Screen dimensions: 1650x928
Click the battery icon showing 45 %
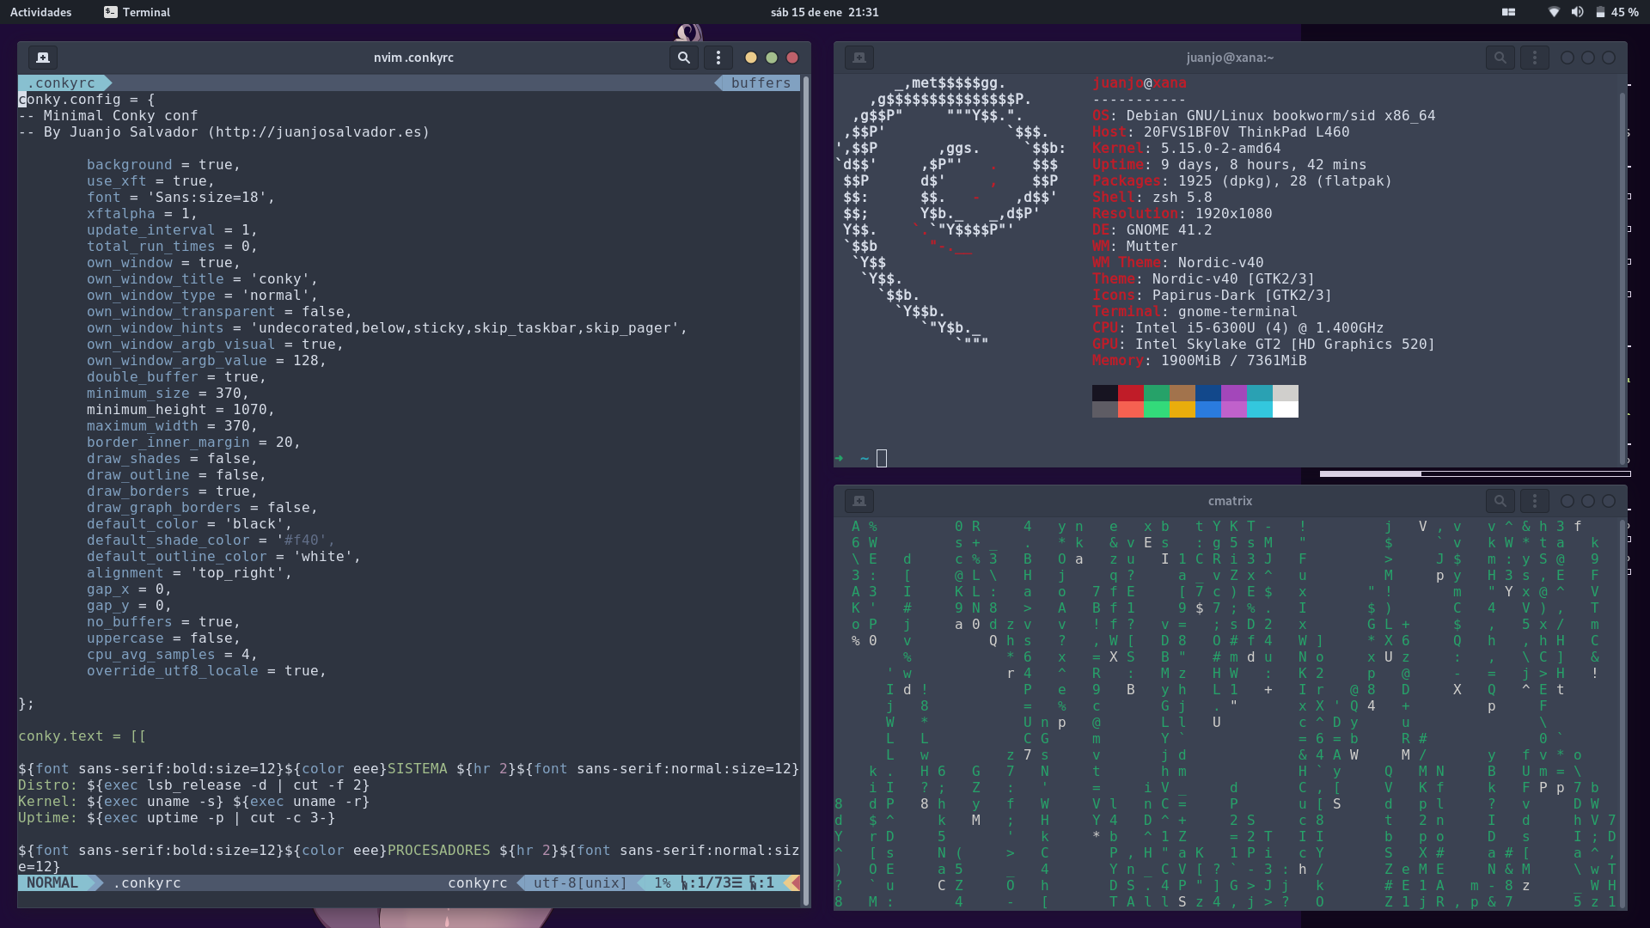[x=1600, y=12]
